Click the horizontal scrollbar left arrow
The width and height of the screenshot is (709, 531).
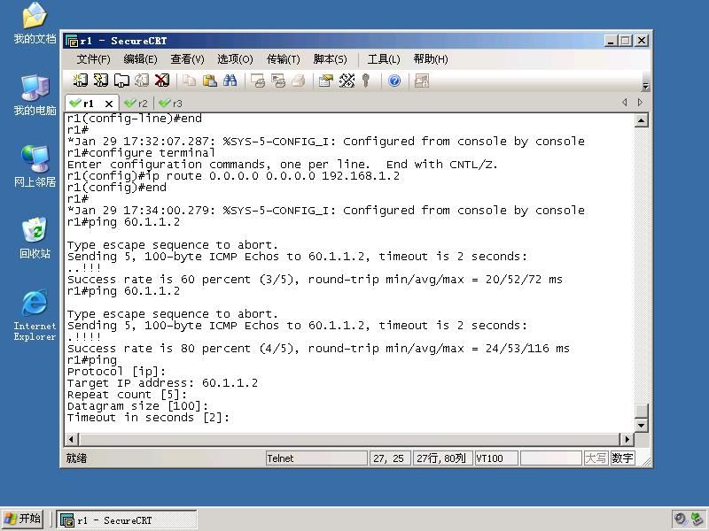coord(72,439)
